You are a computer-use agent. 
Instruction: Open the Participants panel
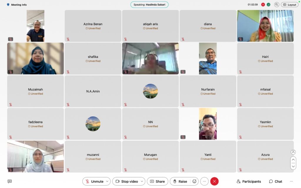click(x=249, y=182)
